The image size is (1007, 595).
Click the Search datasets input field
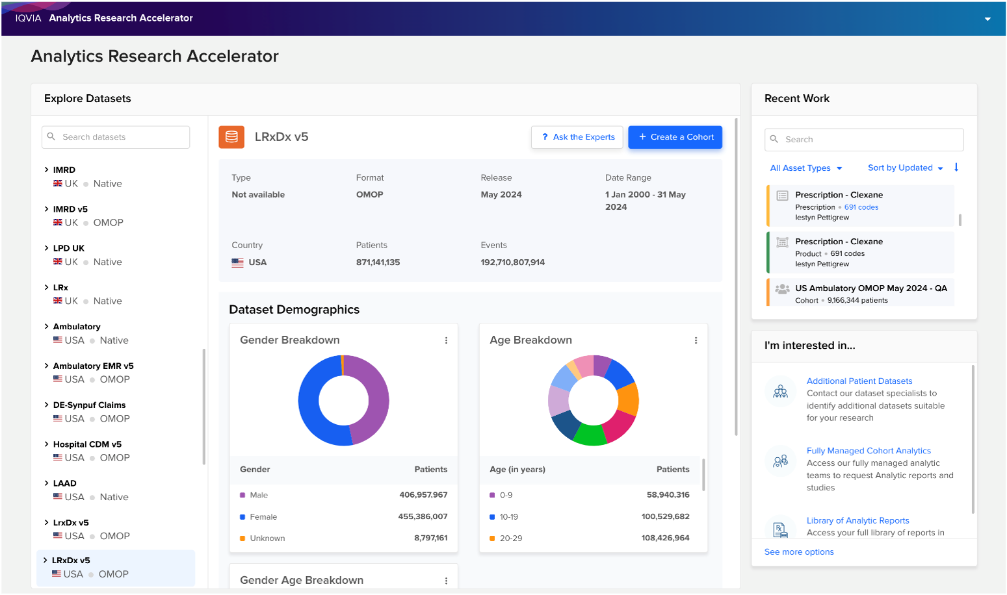tap(116, 137)
